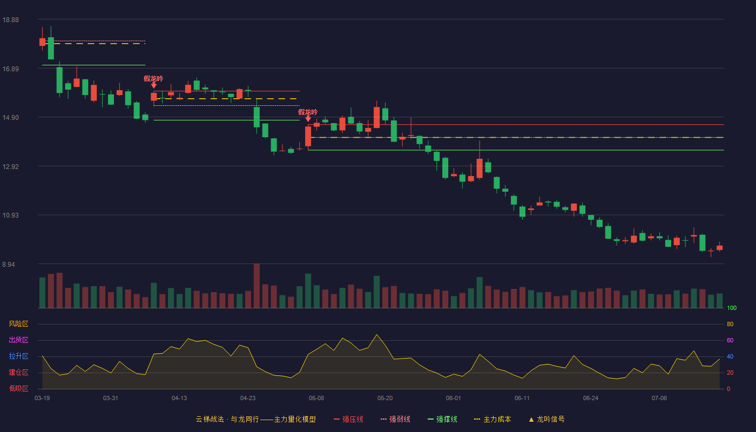Click the 03-19 date label
This screenshot has height=432, width=756.
pyautogui.click(x=42, y=398)
